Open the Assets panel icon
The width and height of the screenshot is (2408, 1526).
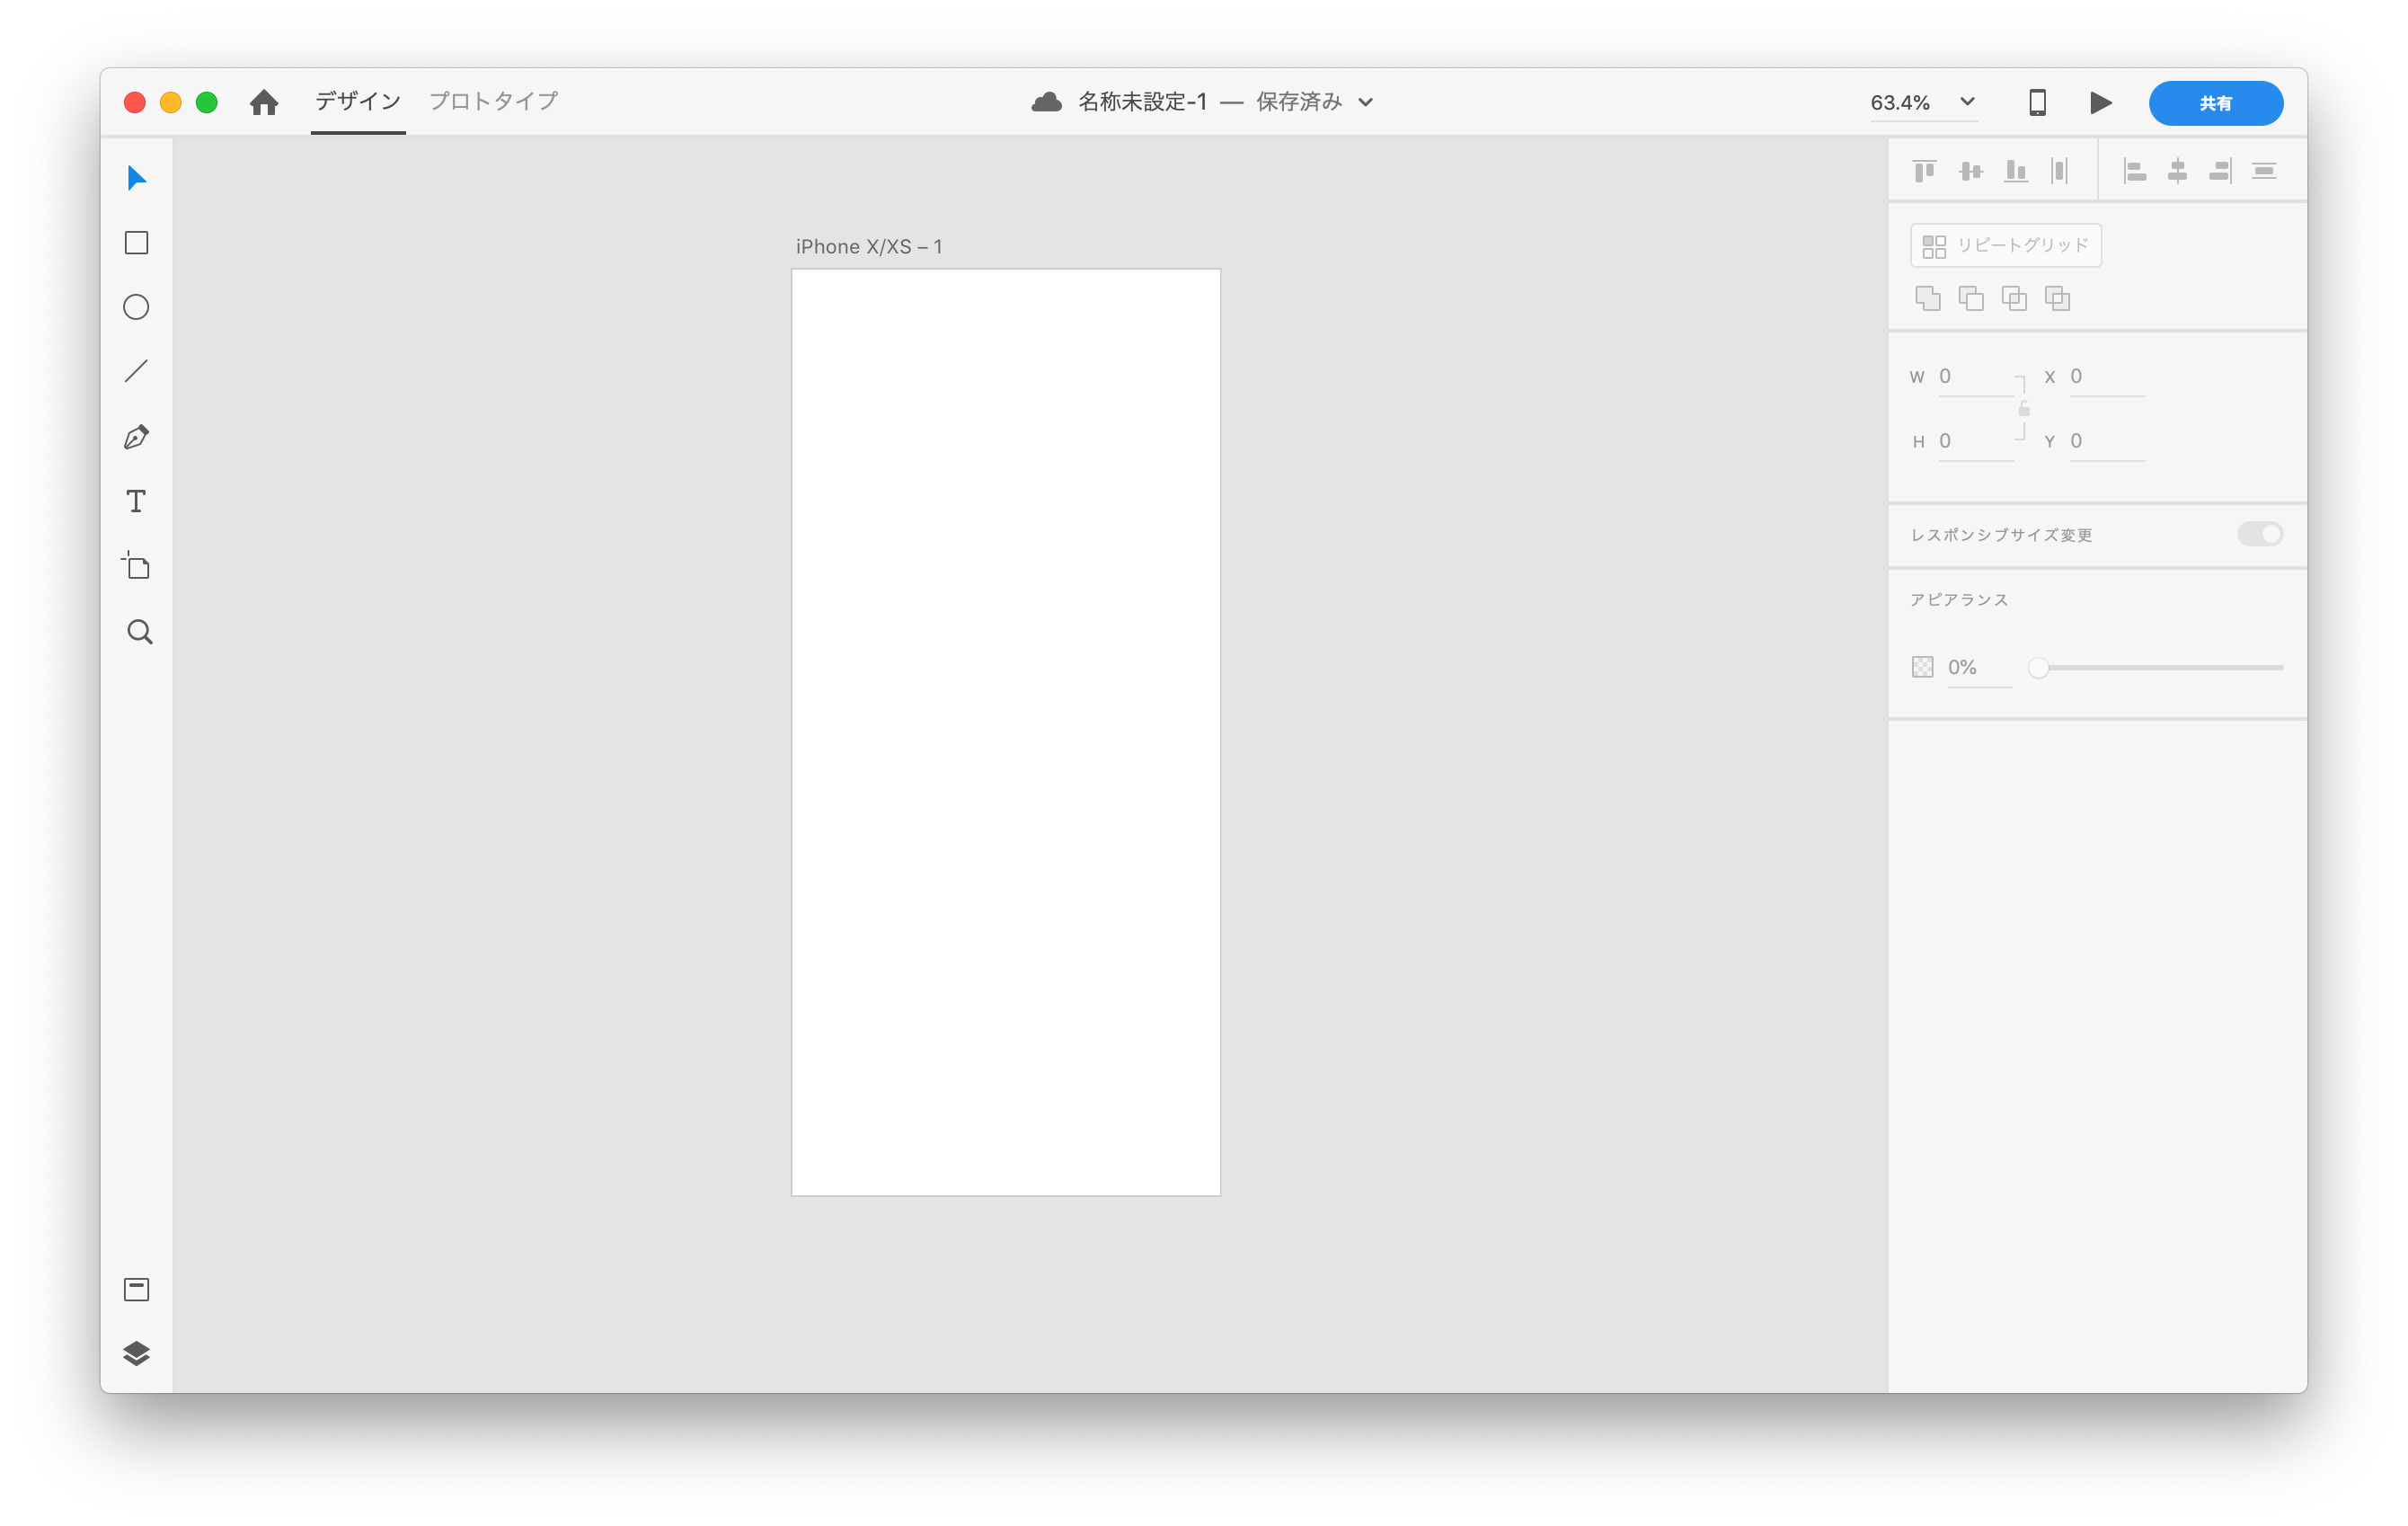pos(136,1289)
